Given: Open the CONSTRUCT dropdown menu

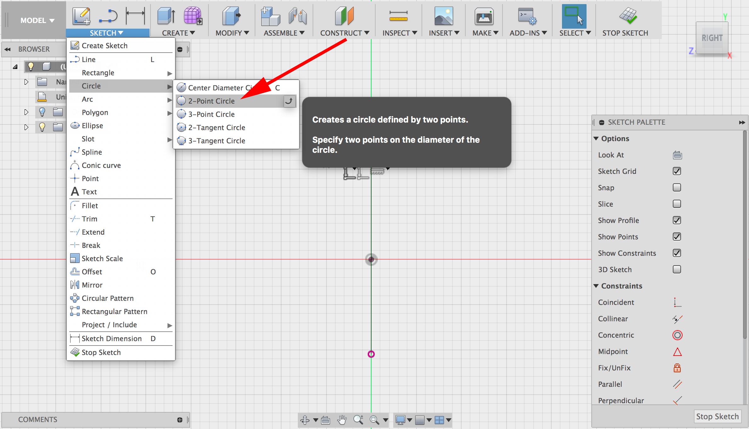Looking at the screenshot, I should point(344,33).
